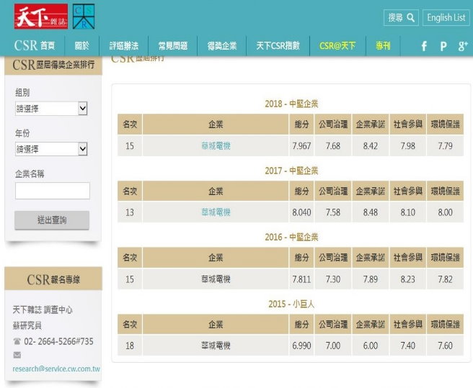Select total score 6.990 cell

tap(301, 346)
